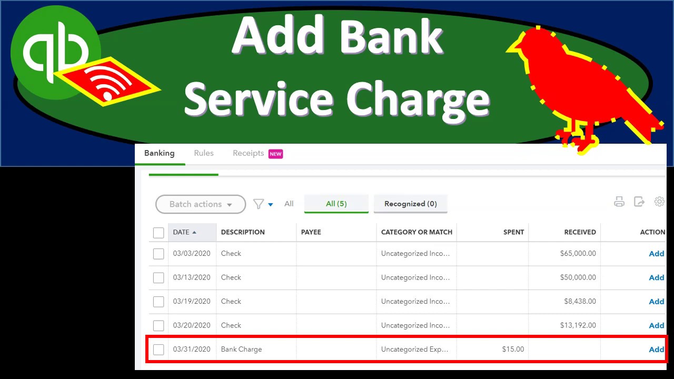Check the box for the 03/13/2020 Check row

click(158, 277)
